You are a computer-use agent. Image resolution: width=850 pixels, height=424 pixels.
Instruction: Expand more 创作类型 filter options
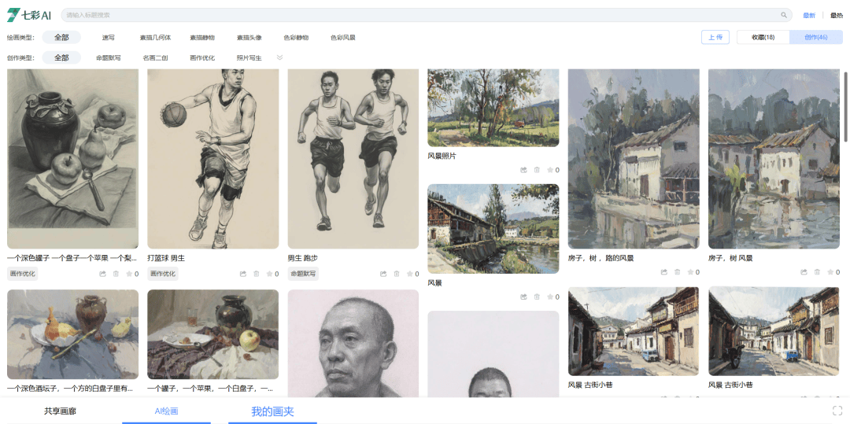[x=279, y=57]
